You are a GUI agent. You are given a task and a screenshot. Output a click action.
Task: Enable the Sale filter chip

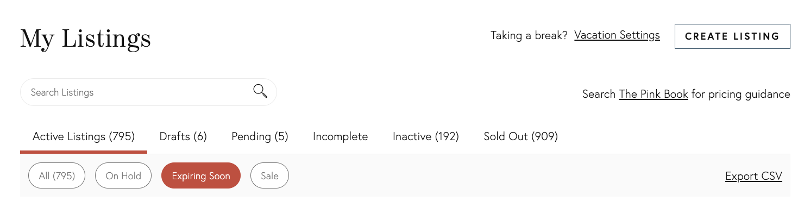pyautogui.click(x=269, y=175)
